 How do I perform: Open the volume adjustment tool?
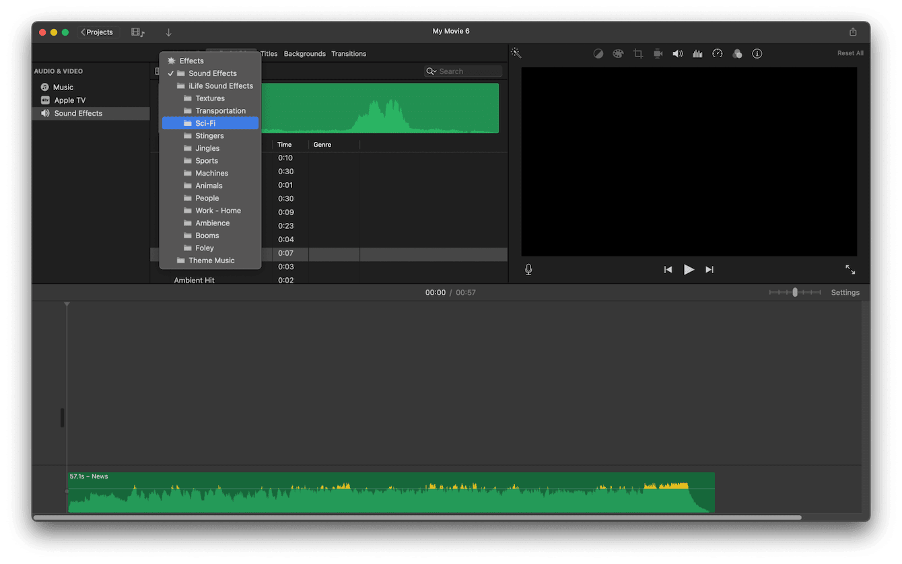coord(678,54)
